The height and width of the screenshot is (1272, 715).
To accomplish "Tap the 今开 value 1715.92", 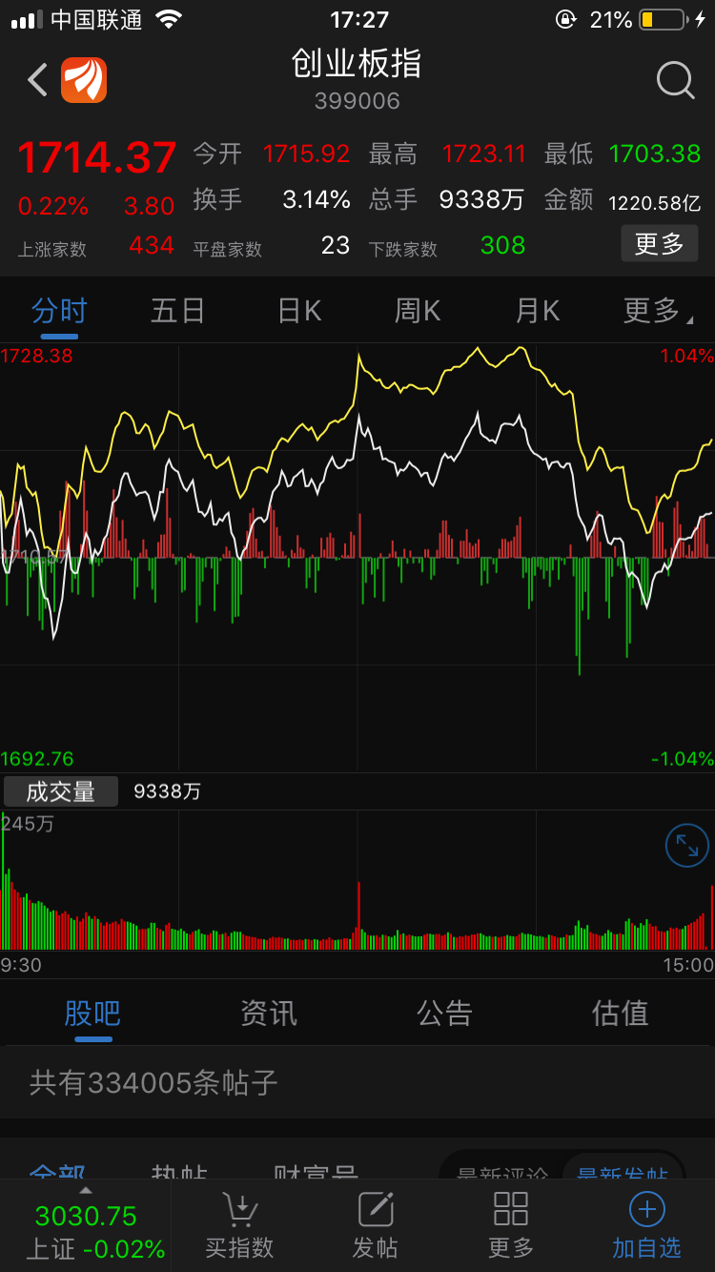I will coord(306,154).
